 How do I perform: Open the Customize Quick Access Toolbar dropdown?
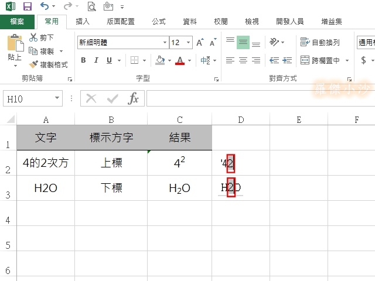click(x=122, y=7)
